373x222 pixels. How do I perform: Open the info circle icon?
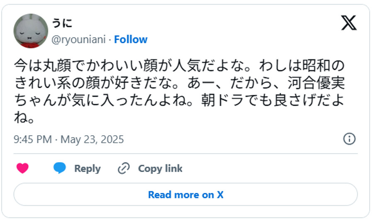coord(349,139)
